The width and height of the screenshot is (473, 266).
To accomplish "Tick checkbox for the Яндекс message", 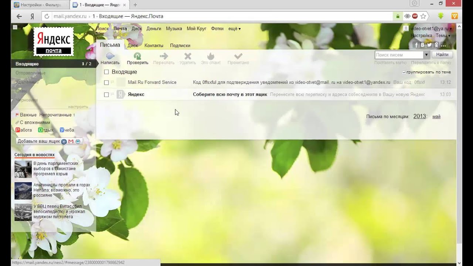I will point(106,95).
